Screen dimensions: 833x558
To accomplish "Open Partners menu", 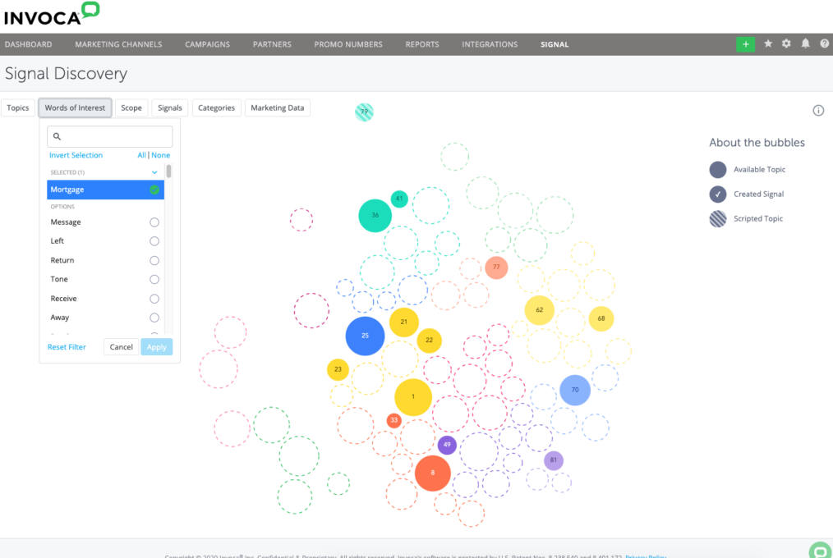I will (272, 44).
